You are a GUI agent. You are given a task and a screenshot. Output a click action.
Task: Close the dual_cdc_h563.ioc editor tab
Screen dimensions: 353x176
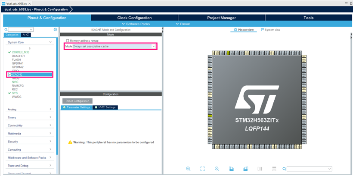click(x=30, y=4)
